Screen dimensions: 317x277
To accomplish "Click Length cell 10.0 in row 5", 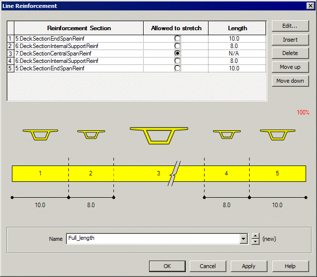I will point(237,68).
